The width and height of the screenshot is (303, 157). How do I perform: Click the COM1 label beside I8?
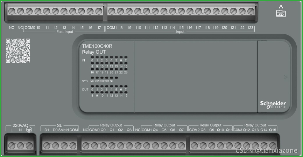coord(112,28)
